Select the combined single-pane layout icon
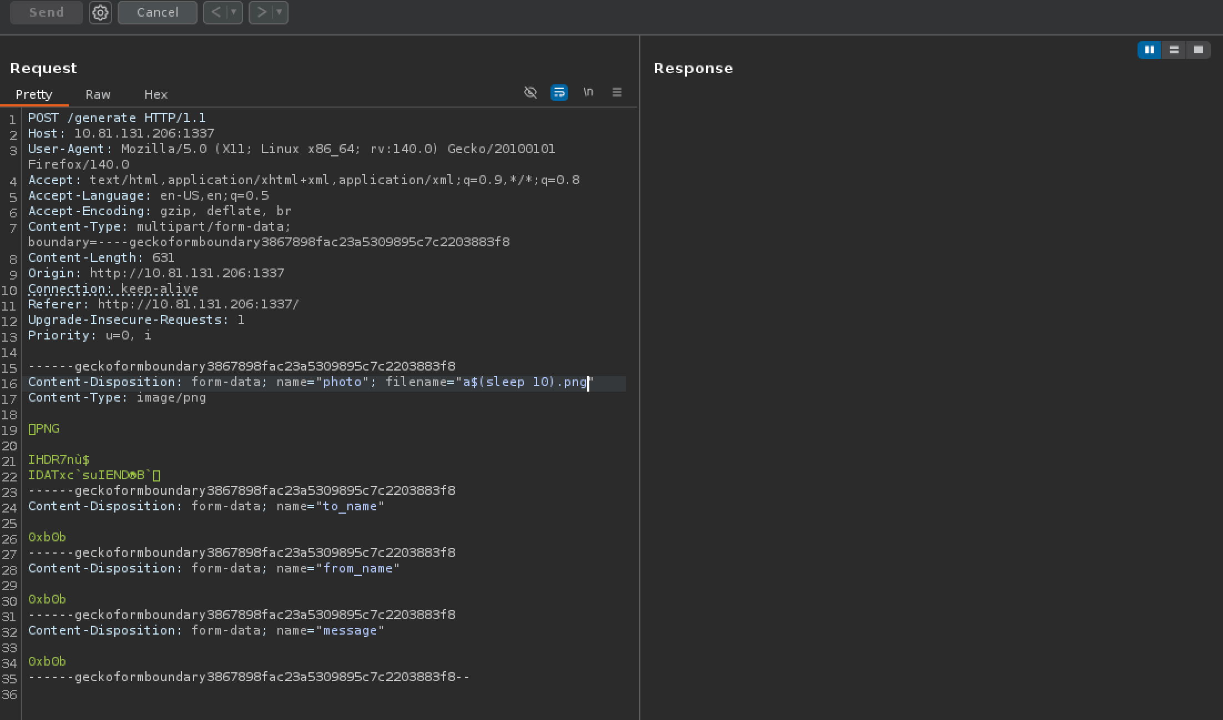Viewport: 1223px width, 720px height. click(x=1198, y=50)
